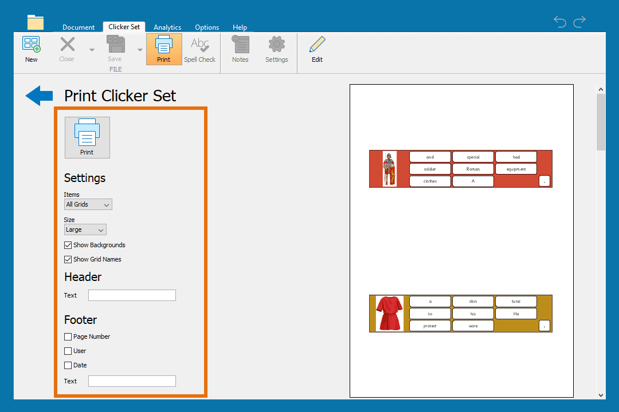This screenshot has width=619, height=412.
Task: Open the Size dropdown set to Large
Action: pos(85,229)
